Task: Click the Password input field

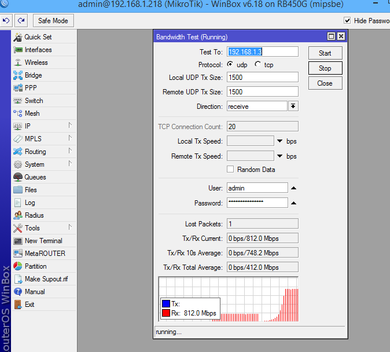Action: click(x=257, y=203)
